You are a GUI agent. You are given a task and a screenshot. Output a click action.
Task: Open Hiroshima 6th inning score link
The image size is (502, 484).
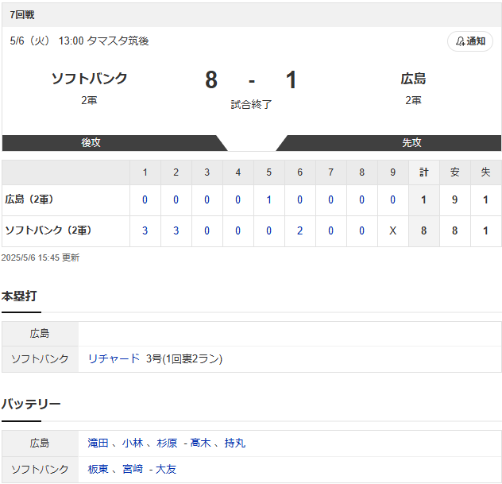(299, 199)
